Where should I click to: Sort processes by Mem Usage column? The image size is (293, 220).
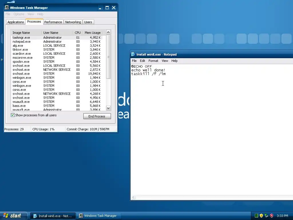(x=92, y=33)
